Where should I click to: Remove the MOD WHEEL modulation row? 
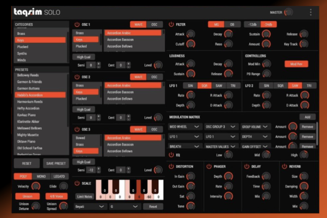(x=307, y=127)
